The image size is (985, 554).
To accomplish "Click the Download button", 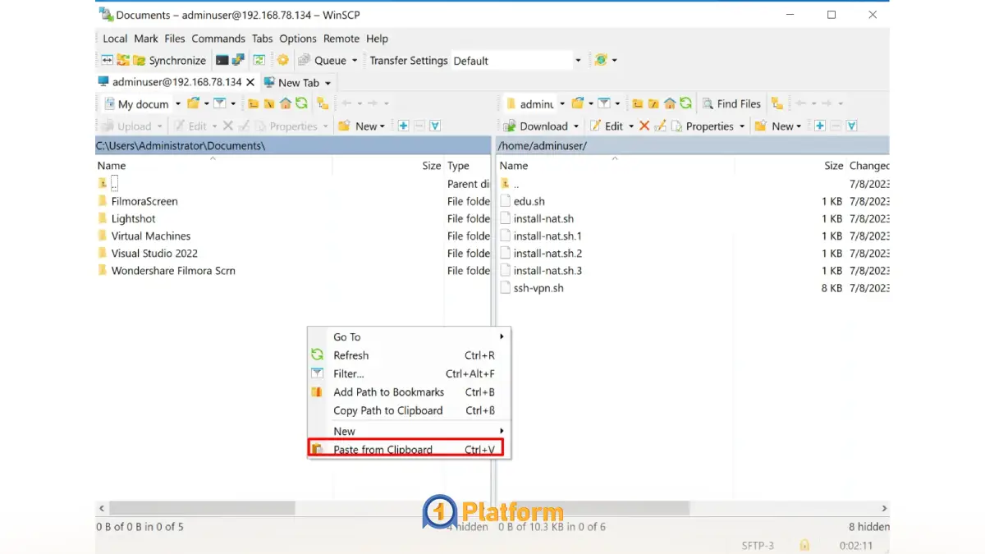I will click(543, 126).
